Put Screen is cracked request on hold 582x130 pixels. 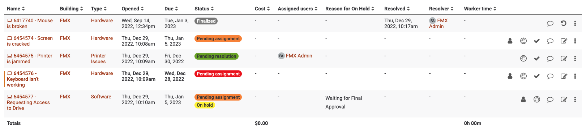pos(523,41)
